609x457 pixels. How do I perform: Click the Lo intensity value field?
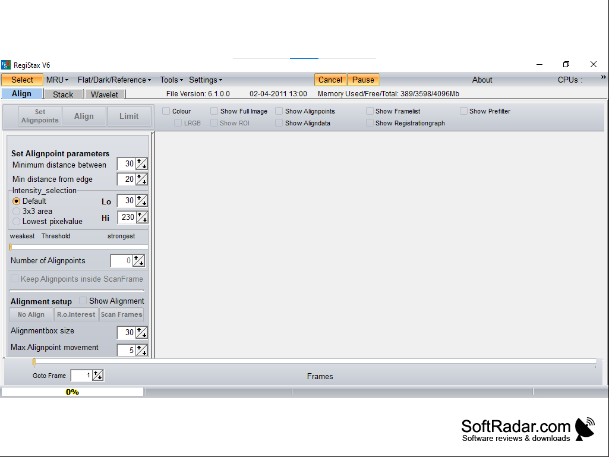[x=126, y=201]
